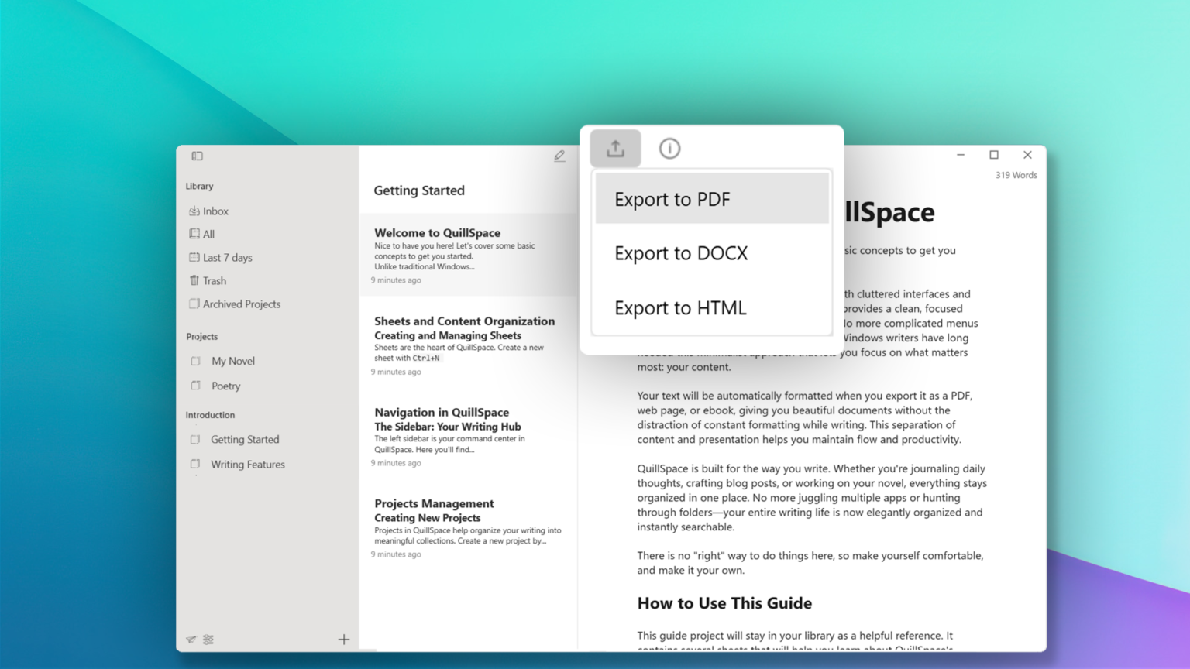This screenshot has width=1190, height=669.
Task: Select the Poetry project
Action: coord(225,386)
